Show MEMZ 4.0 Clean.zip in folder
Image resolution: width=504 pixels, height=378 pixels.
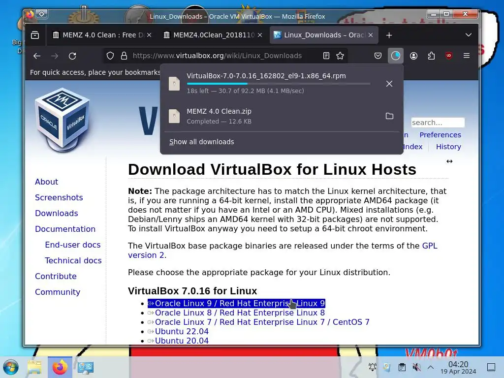(389, 116)
